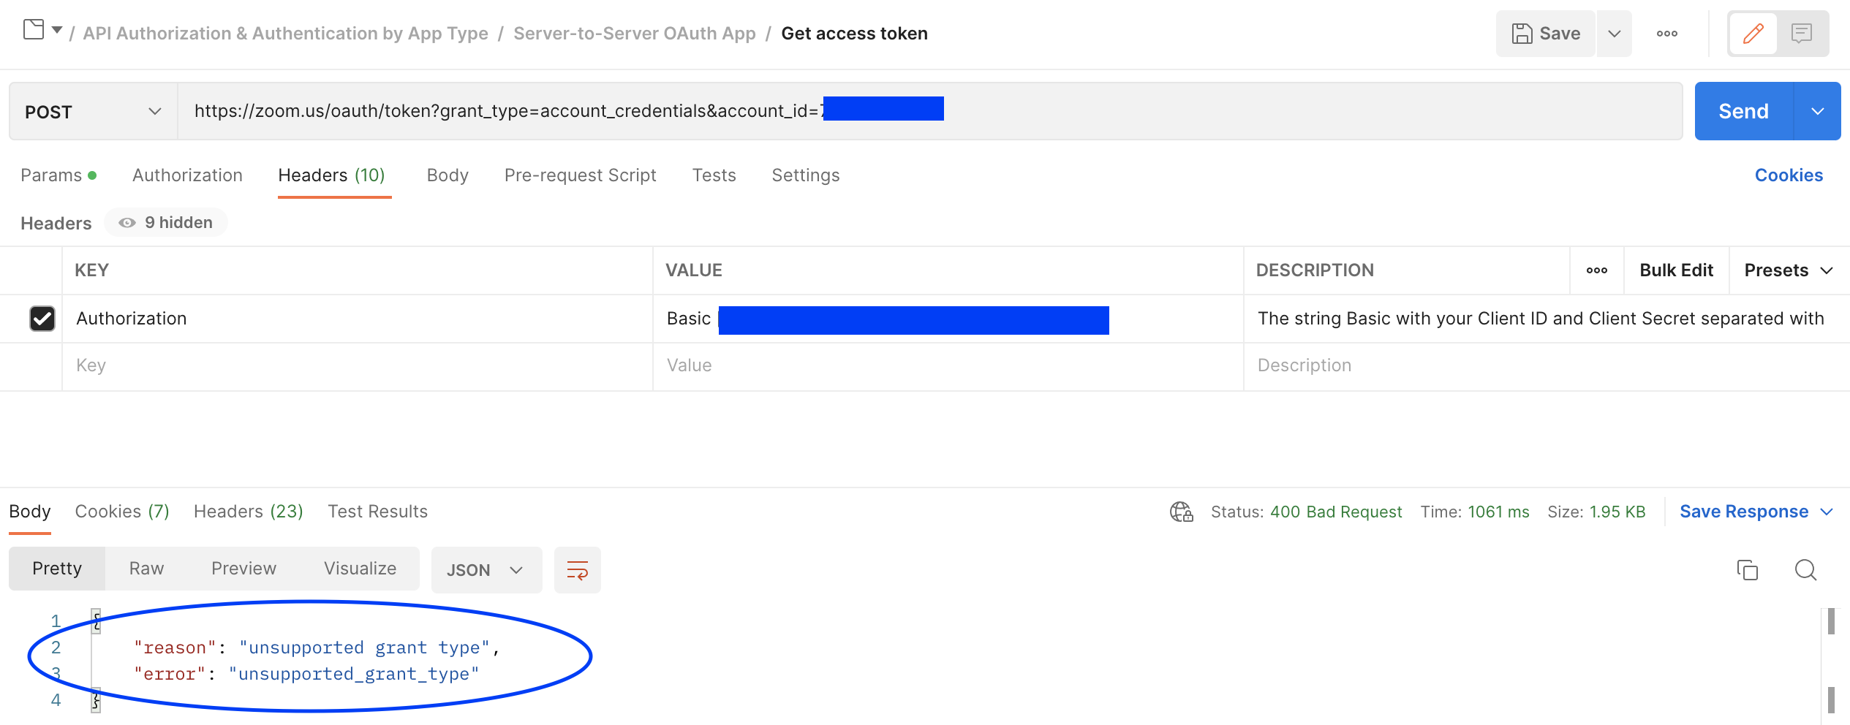Viewport: 1850px width, 725px height.
Task: Uncheck the Authorization header checkbox
Action: [x=42, y=319]
